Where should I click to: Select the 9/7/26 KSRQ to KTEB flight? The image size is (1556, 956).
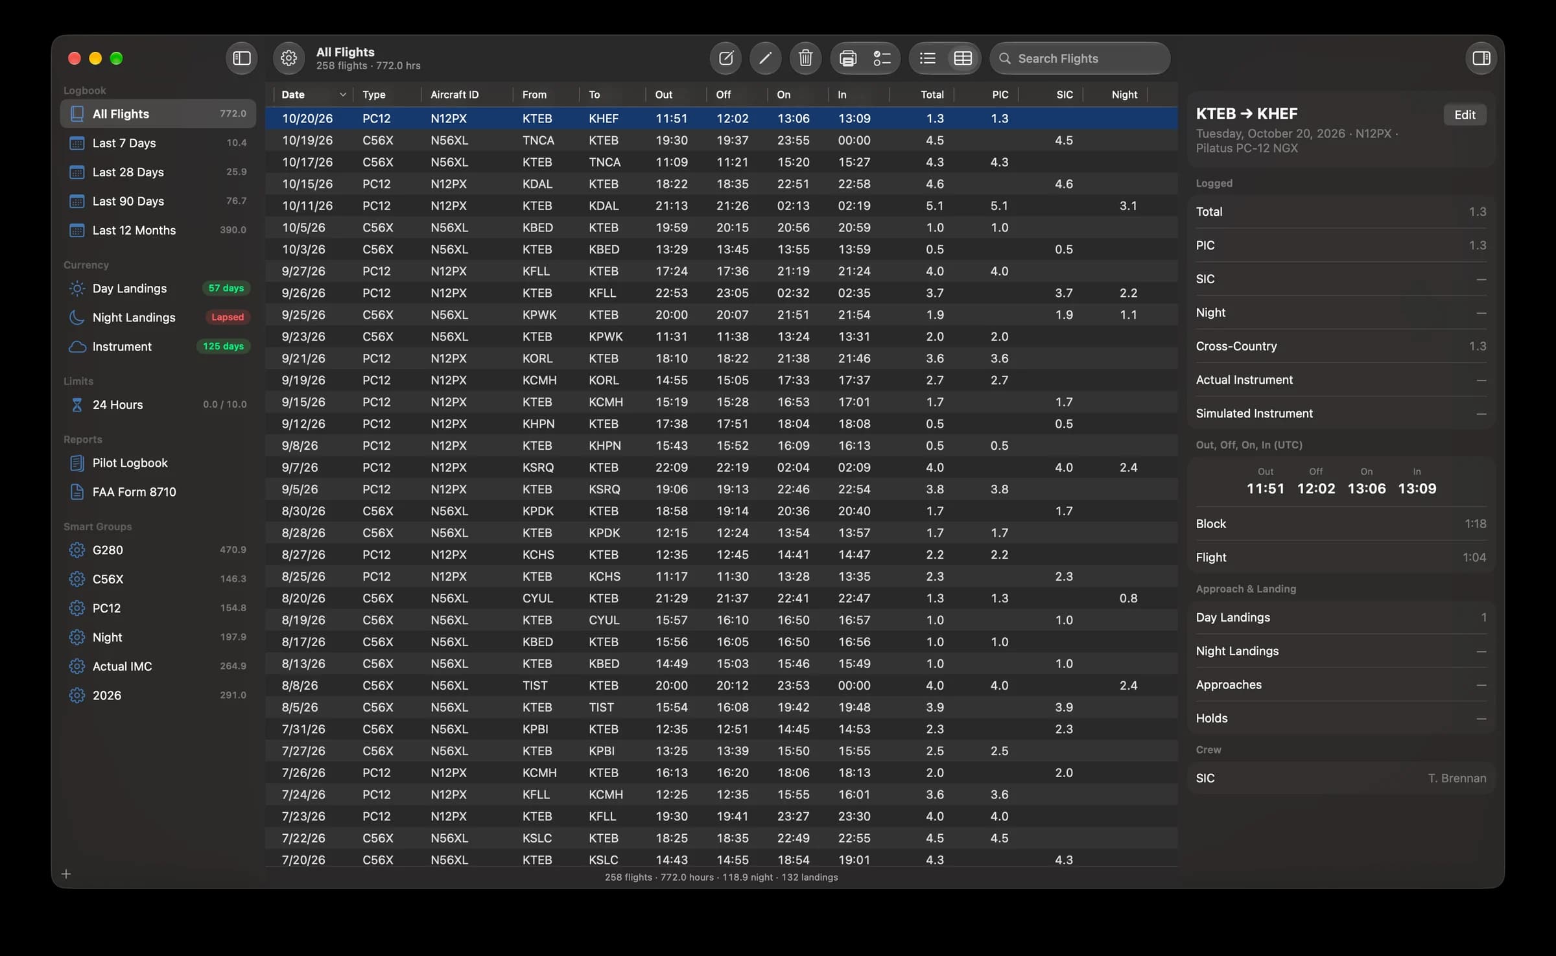coord(722,467)
